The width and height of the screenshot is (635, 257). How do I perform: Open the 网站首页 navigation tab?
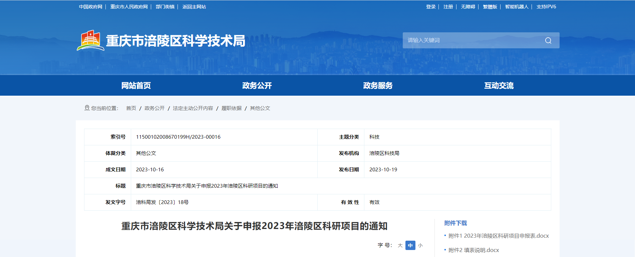[136, 86]
